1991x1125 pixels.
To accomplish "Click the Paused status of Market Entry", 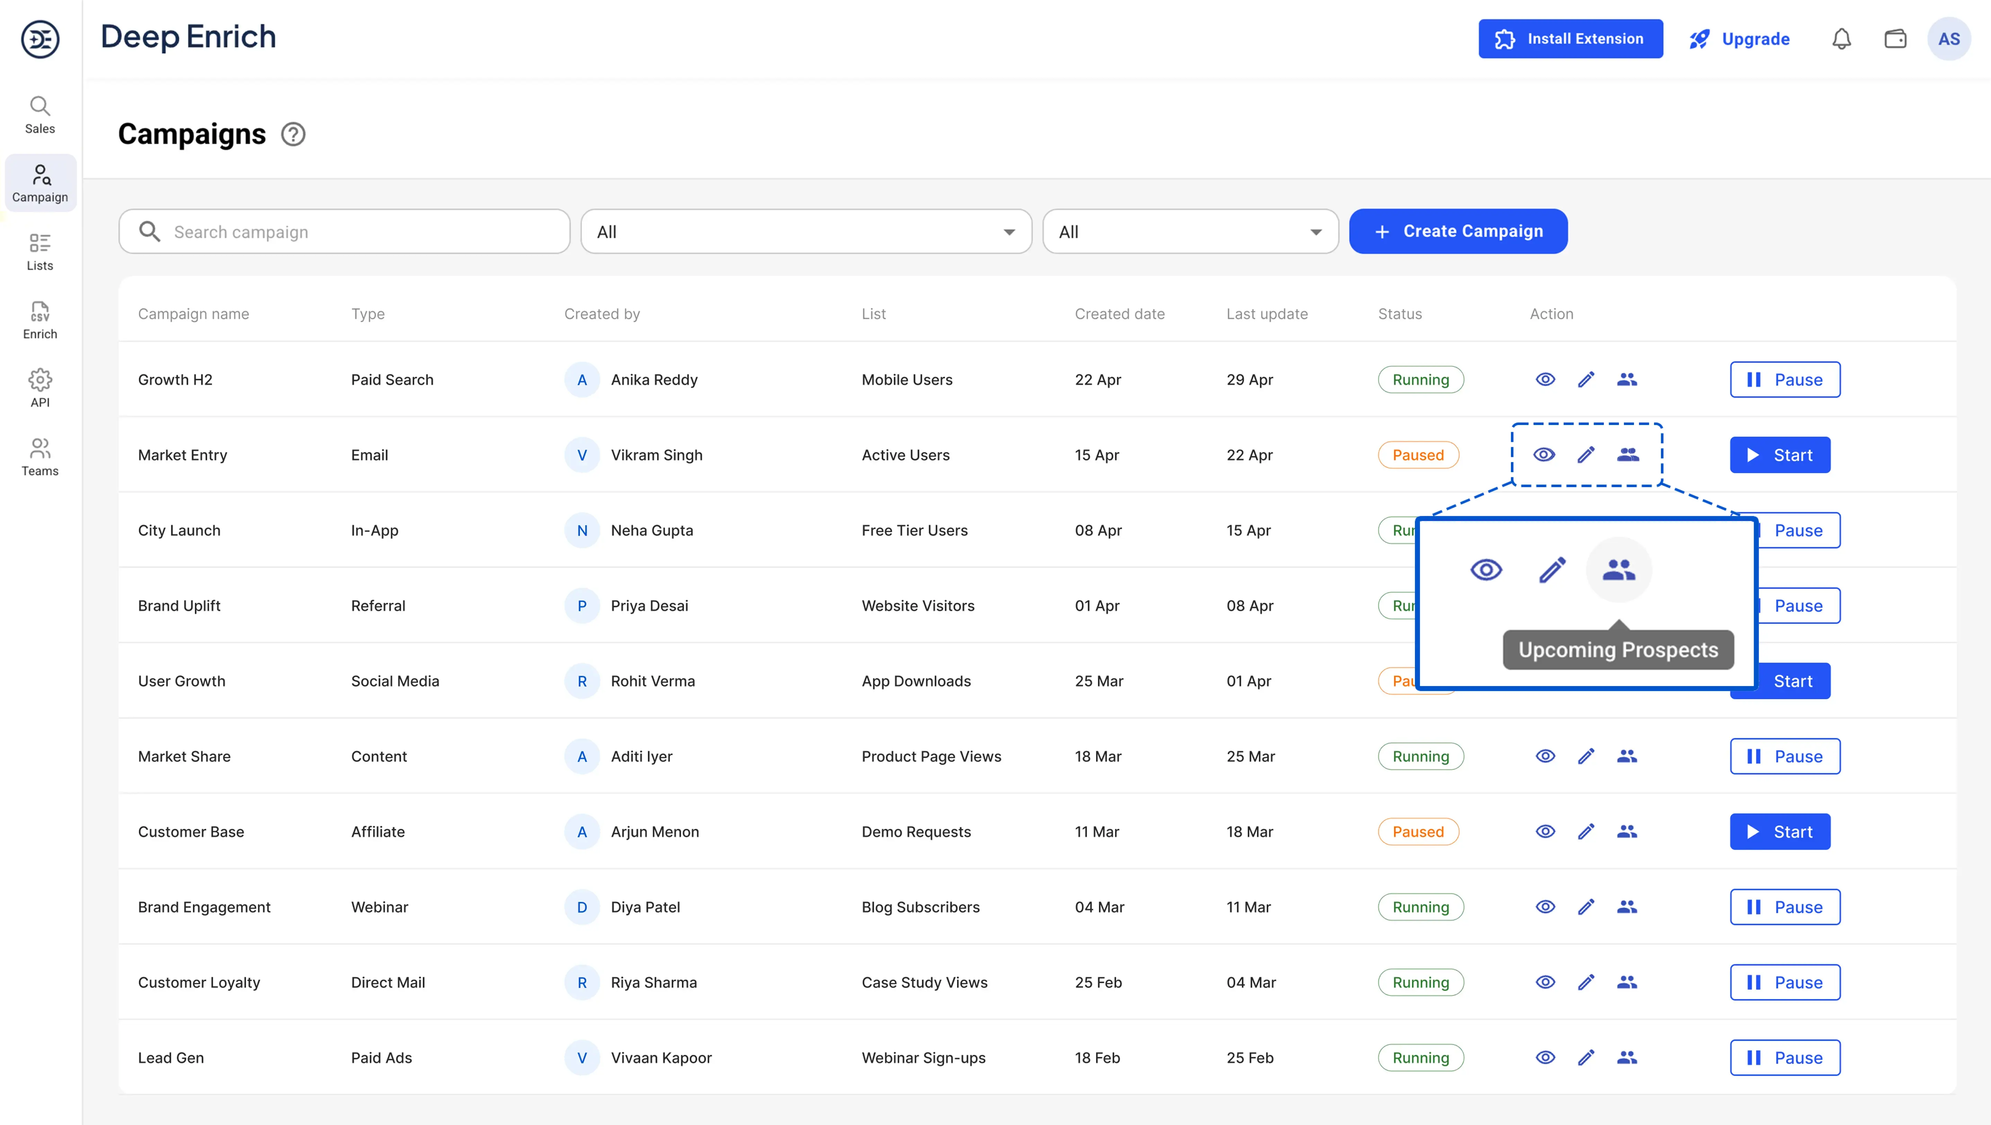I will pos(1418,454).
